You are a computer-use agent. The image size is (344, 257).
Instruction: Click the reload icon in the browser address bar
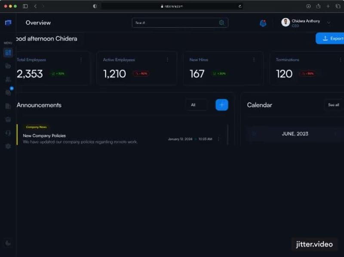(240, 6)
